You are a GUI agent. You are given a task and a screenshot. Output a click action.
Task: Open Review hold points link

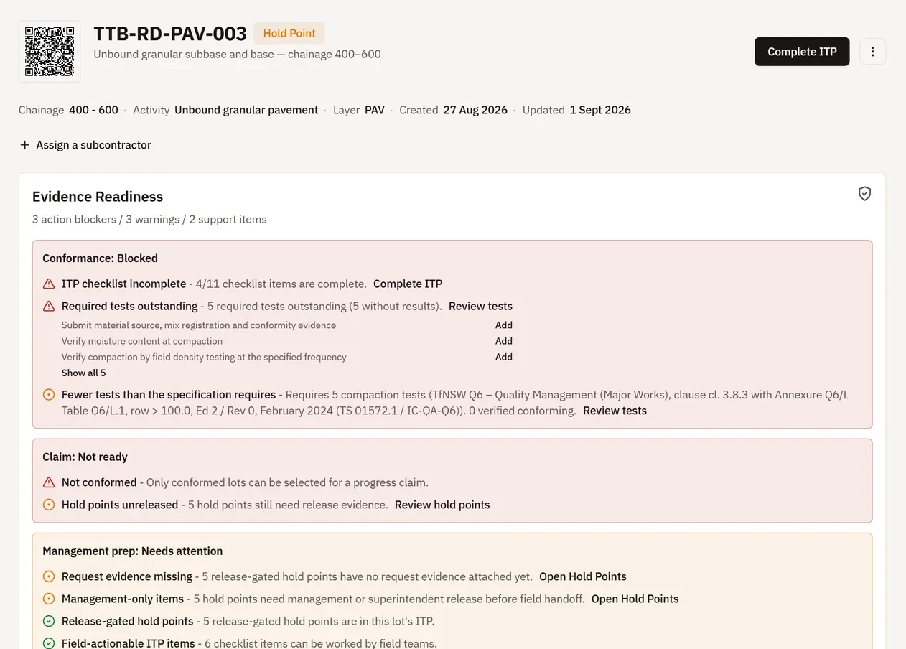click(442, 505)
